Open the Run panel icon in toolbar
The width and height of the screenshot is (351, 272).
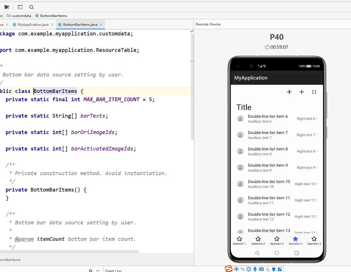point(20,7)
